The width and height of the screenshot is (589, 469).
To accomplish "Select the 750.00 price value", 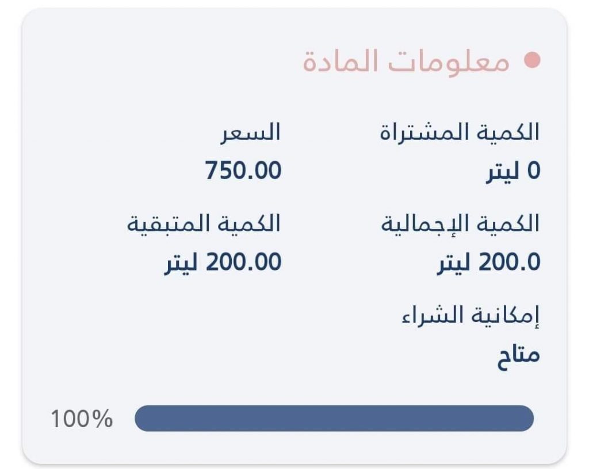I will click(243, 170).
